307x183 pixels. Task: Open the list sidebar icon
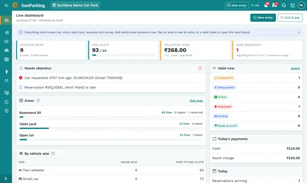[6, 80]
